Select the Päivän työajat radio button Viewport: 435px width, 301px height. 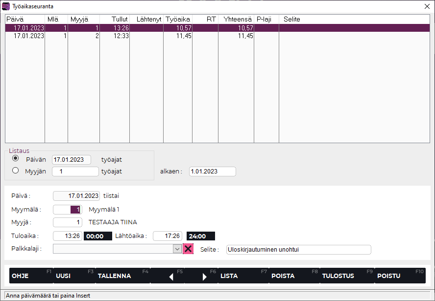click(x=16, y=159)
